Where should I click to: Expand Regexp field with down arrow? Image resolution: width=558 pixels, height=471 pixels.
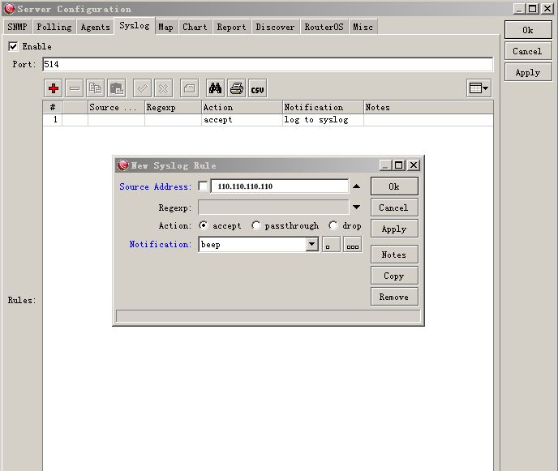356,207
